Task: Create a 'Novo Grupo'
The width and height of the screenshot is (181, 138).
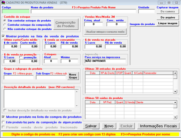Action: pyautogui.click(x=73, y=76)
